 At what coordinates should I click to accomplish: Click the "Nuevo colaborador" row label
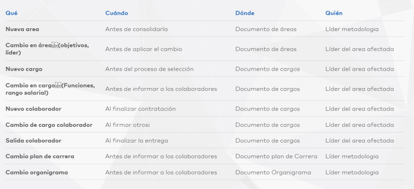[33, 109]
